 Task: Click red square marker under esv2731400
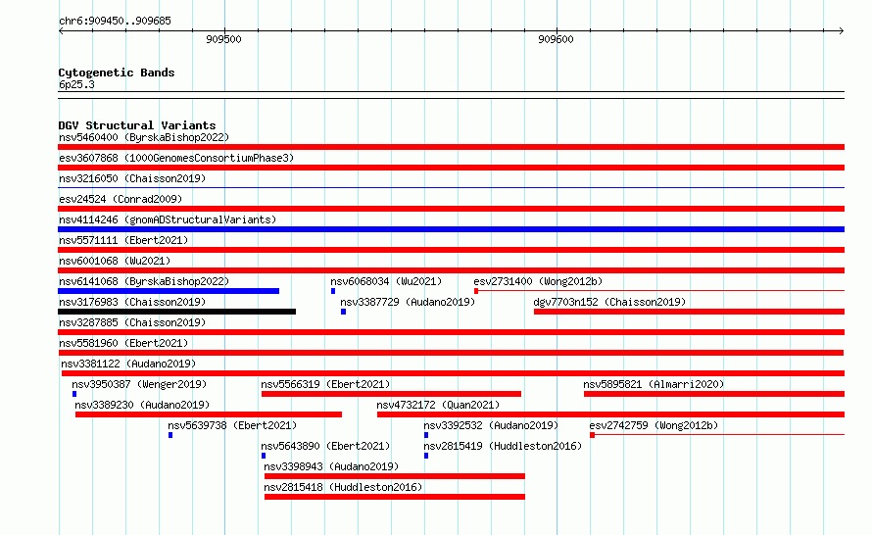coord(476,291)
